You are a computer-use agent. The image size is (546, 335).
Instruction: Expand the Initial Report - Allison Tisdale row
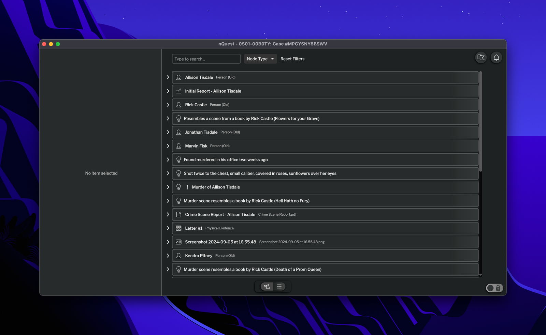168,91
